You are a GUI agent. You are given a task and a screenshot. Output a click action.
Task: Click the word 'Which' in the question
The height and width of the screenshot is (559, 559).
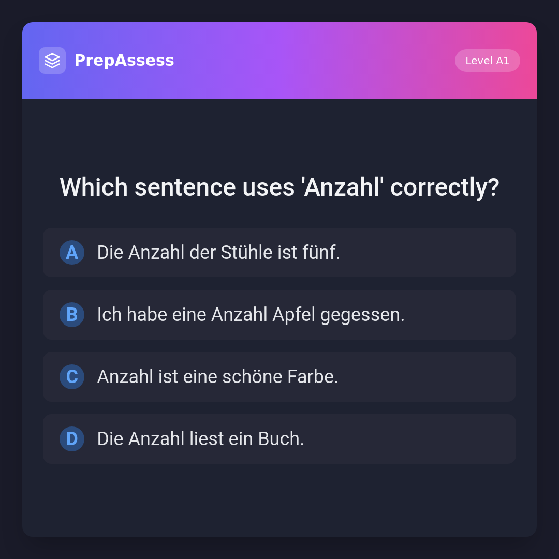click(x=94, y=187)
